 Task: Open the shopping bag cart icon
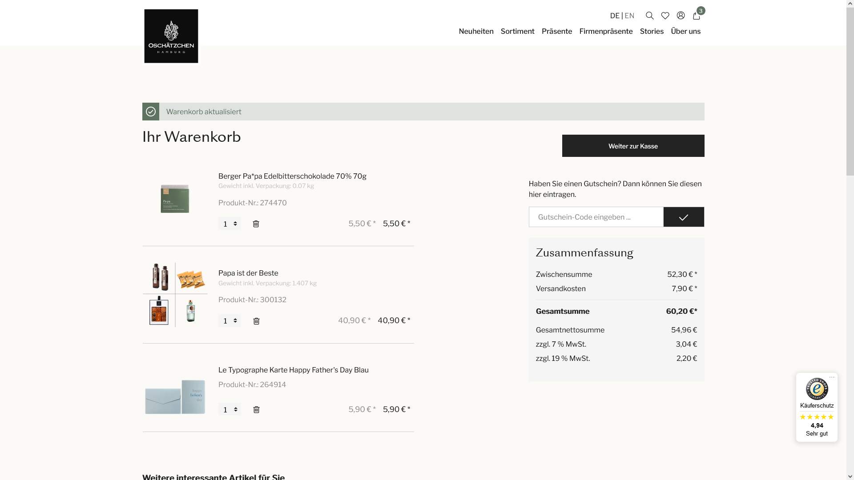click(697, 16)
